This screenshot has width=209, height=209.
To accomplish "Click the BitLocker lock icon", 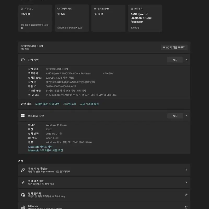I will click(x=23, y=207).
